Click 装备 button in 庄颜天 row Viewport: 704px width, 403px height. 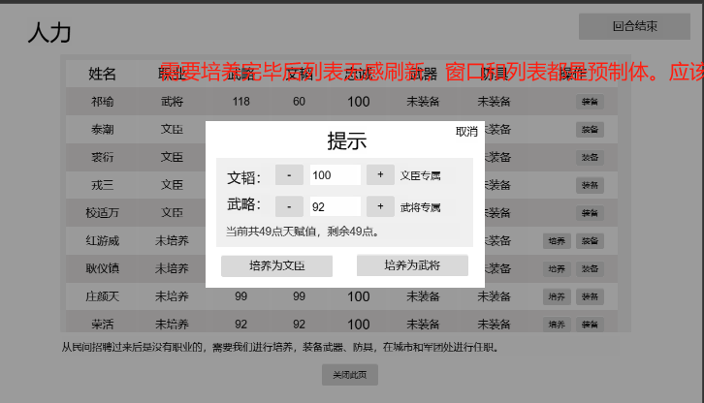(590, 296)
